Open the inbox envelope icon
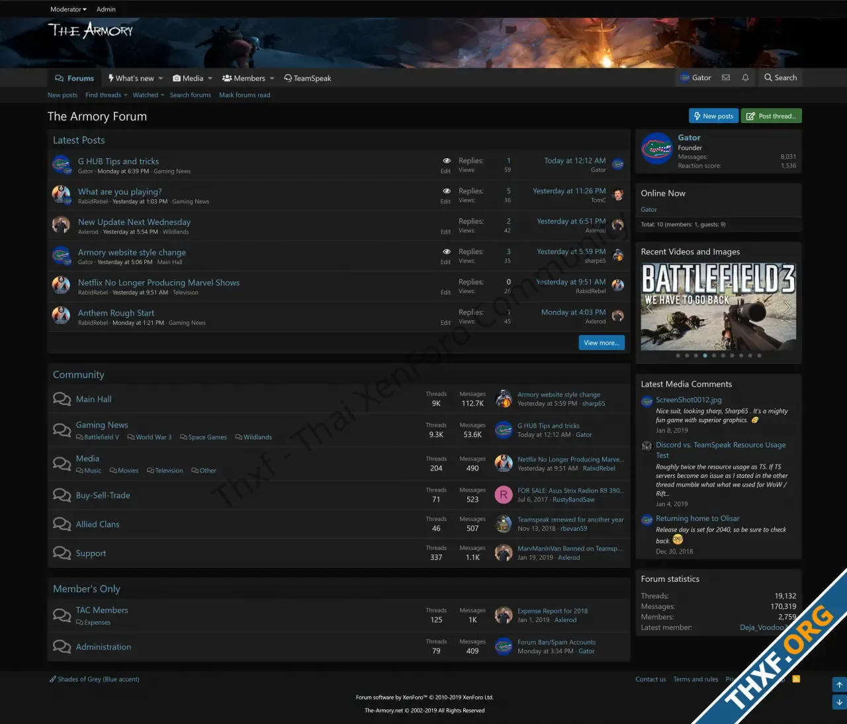The width and height of the screenshot is (847, 724). [726, 77]
